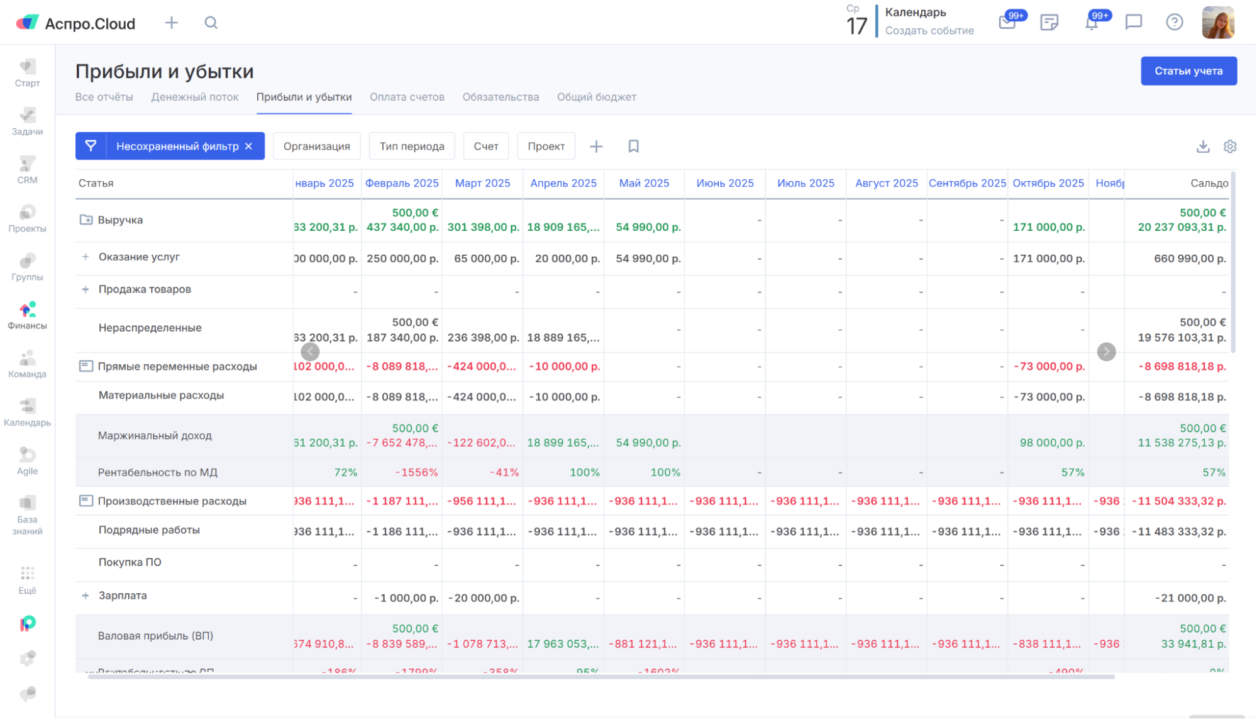Viewport: 1257px width, 719px height.
Task: Click the search magnifier icon
Action: [211, 23]
